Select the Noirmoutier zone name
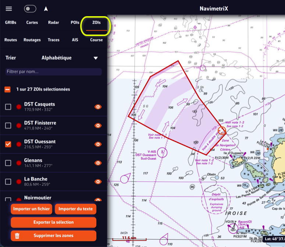 [38, 198]
